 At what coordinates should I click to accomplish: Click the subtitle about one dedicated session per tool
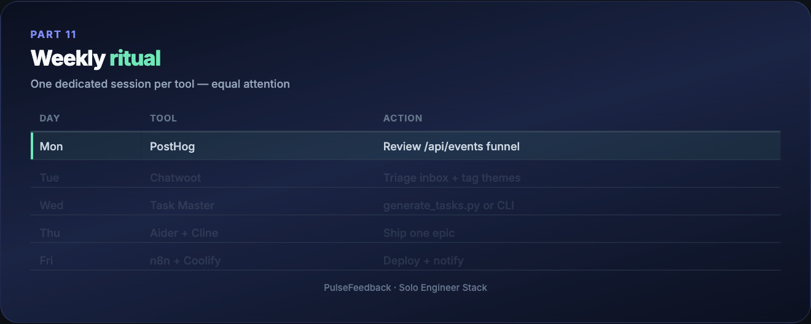tap(160, 84)
